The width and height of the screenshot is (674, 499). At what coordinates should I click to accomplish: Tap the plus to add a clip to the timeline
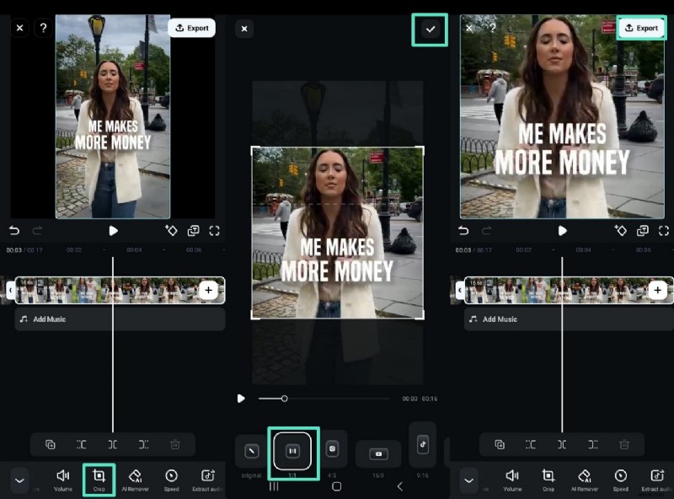[208, 289]
